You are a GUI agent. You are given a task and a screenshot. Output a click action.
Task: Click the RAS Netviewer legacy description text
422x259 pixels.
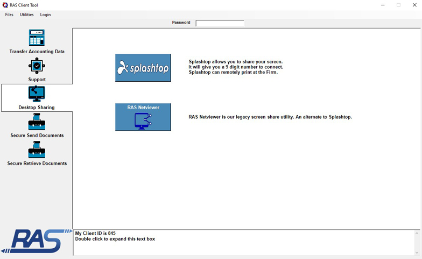pyautogui.click(x=270, y=117)
